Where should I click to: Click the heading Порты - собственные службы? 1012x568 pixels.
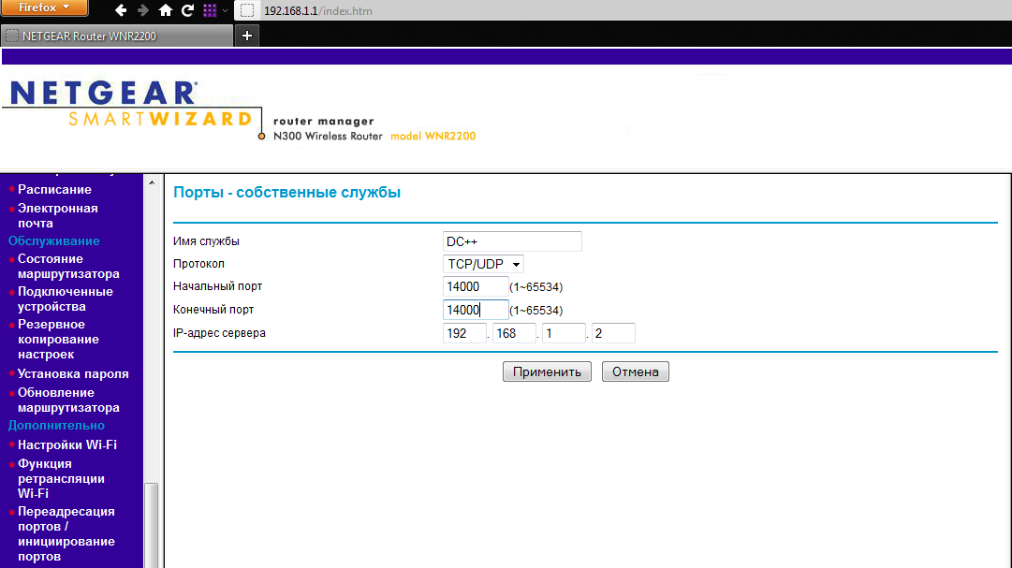pos(286,193)
